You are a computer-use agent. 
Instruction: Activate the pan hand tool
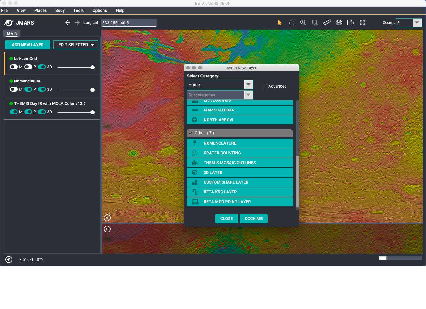tap(291, 22)
